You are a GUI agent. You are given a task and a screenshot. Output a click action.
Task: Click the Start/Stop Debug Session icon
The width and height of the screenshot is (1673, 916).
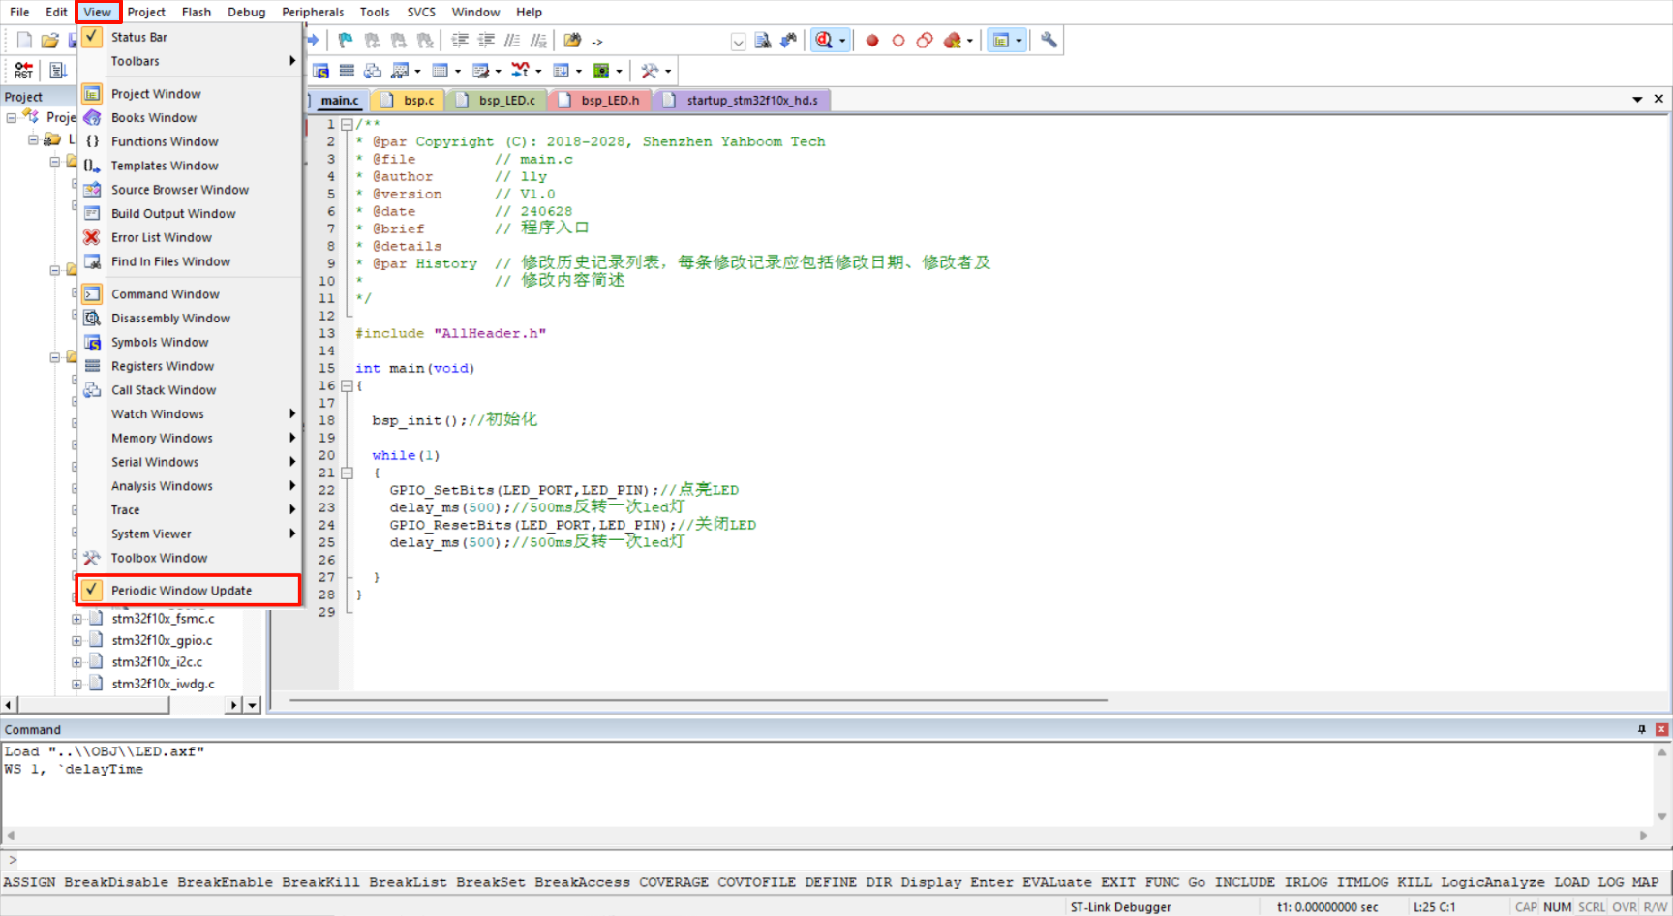[x=824, y=41]
